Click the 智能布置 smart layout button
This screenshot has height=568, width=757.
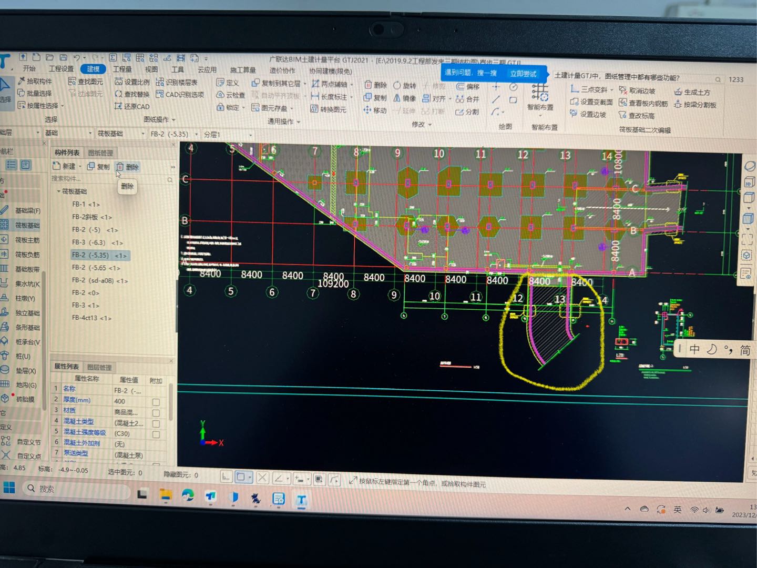(540, 98)
